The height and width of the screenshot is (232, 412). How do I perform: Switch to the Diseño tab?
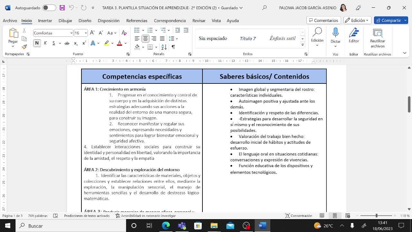(85, 20)
